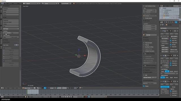Toggle the Textured Solid checkbox
Image resolution: width=181 pixels, height=101 pixels.
point(144,43)
